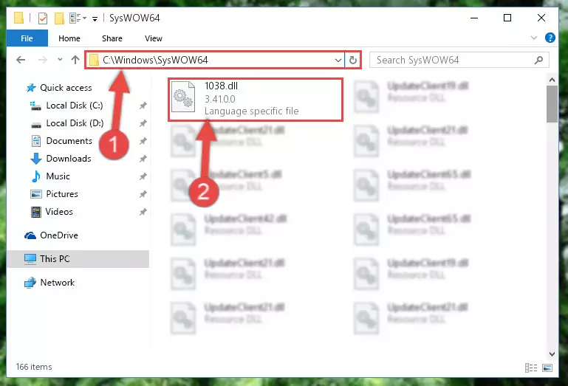Click the vertical scrollbar thumb

(x=552, y=104)
